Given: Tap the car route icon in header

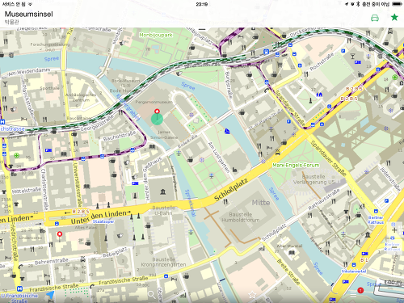Looking at the screenshot, I should 375,18.
